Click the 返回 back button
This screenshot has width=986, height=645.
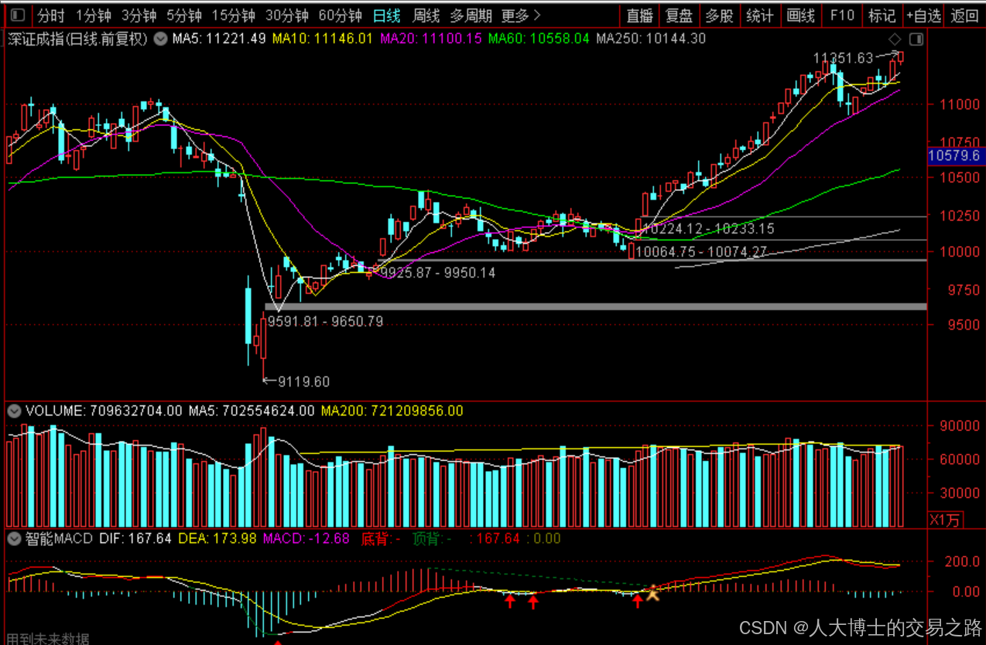pyautogui.click(x=964, y=15)
